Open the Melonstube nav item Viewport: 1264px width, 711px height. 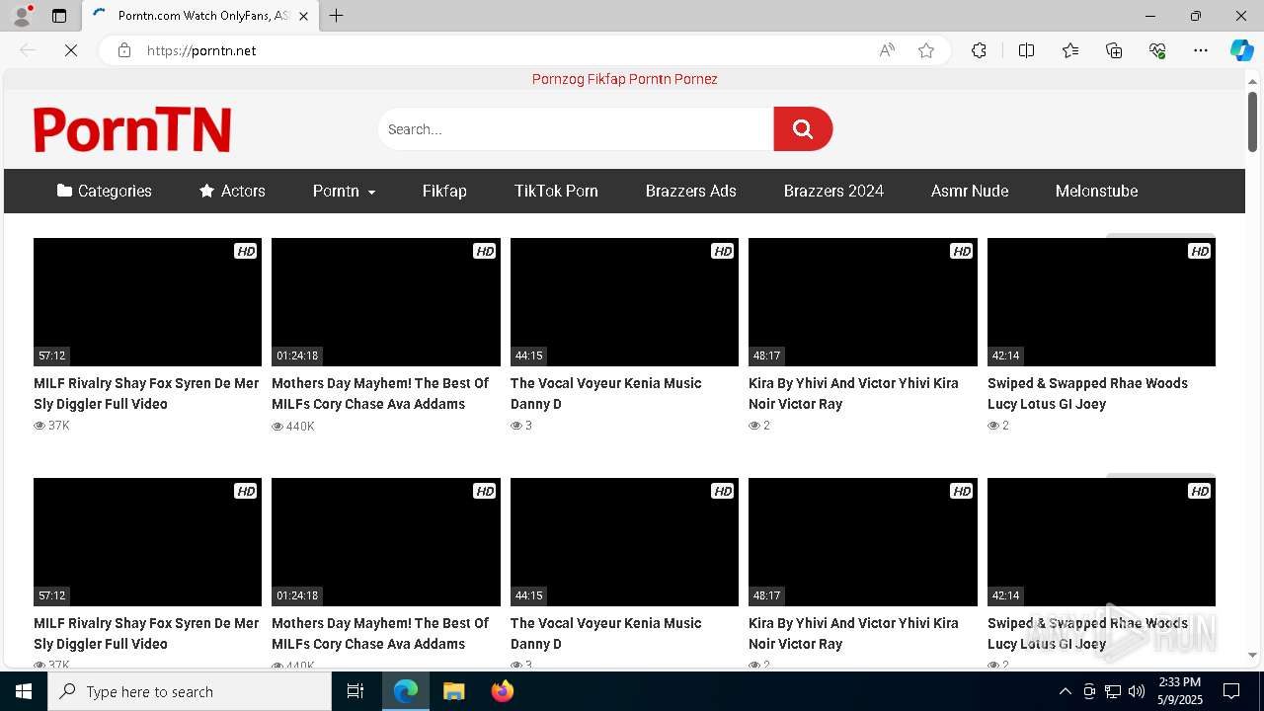pyautogui.click(x=1096, y=191)
